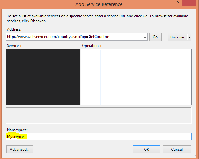Click the resize grip in dialog corner
The height and width of the screenshot is (159, 199).
tap(194, 156)
